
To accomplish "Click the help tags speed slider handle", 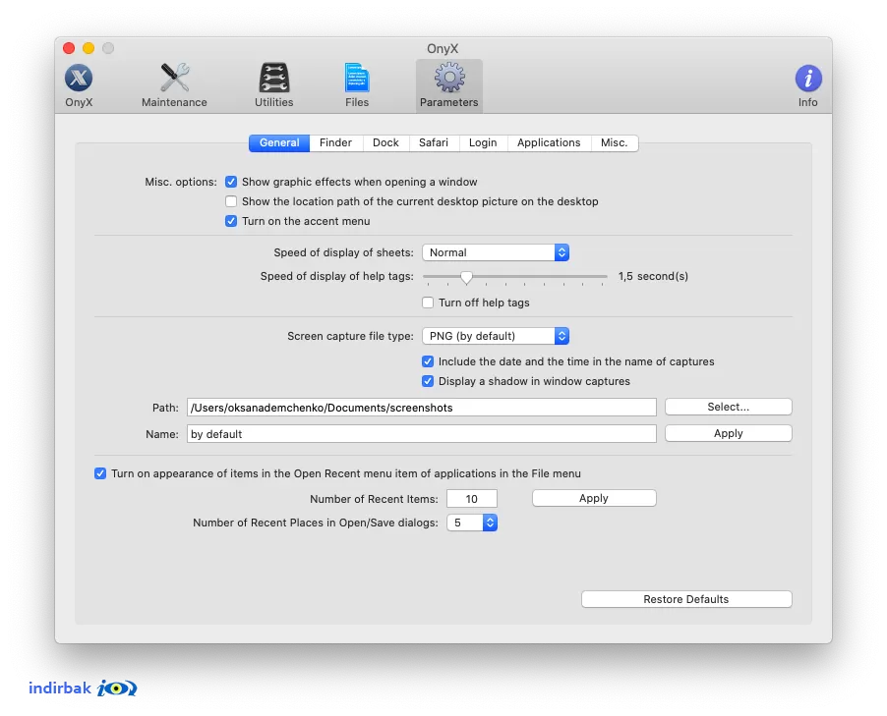I will [466, 277].
